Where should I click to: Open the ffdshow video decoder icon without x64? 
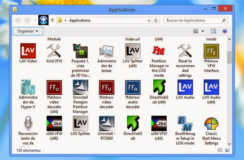coord(107,87)
